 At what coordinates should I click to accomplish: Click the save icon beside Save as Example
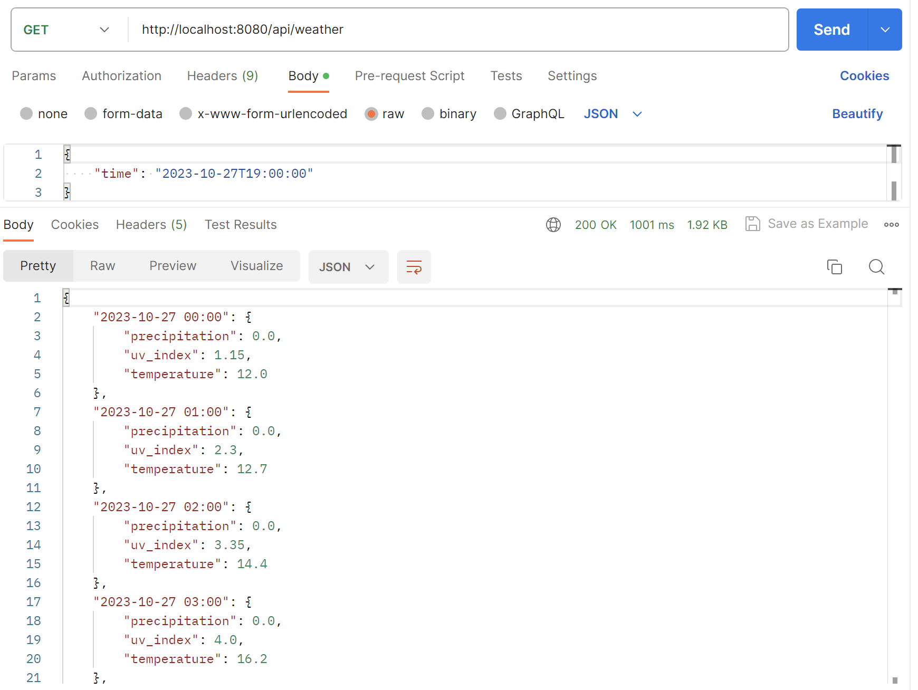click(x=753, y=224)
